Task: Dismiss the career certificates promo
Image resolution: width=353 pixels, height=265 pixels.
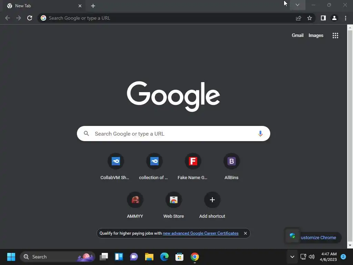Action: [x=245, y=233]
